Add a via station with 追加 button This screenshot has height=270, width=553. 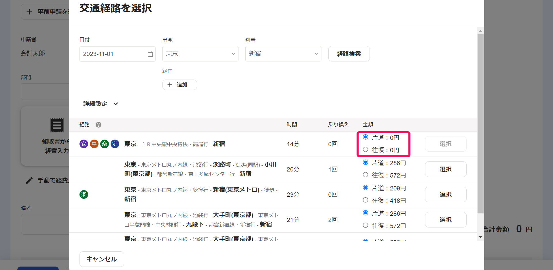180,85
